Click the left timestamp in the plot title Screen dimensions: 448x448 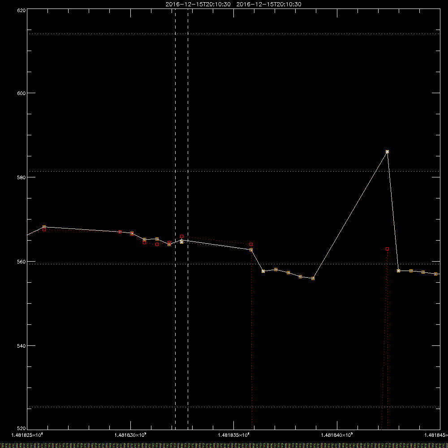(x=198, y=4)
